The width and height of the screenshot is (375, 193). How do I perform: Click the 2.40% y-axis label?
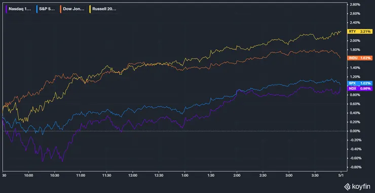pyautogui.click(x=356, y=22)
